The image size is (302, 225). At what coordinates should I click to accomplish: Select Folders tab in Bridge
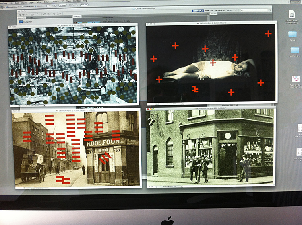coord(30,18)
